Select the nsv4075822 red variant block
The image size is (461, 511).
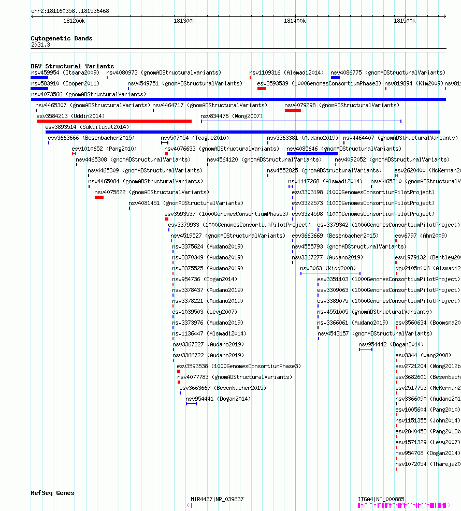pos(99,197)
